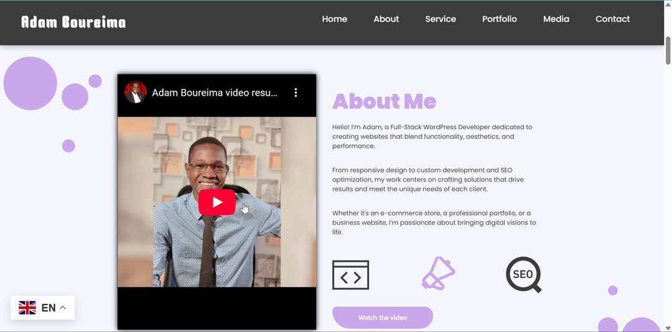Image resolution: width=672 pixels, height=332 pixels.
Task: Click the video thumbnail image of Adam
Action: (x=187, y=249)
